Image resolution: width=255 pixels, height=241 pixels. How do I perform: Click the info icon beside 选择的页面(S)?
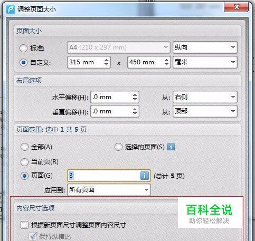tap(171, 147)
